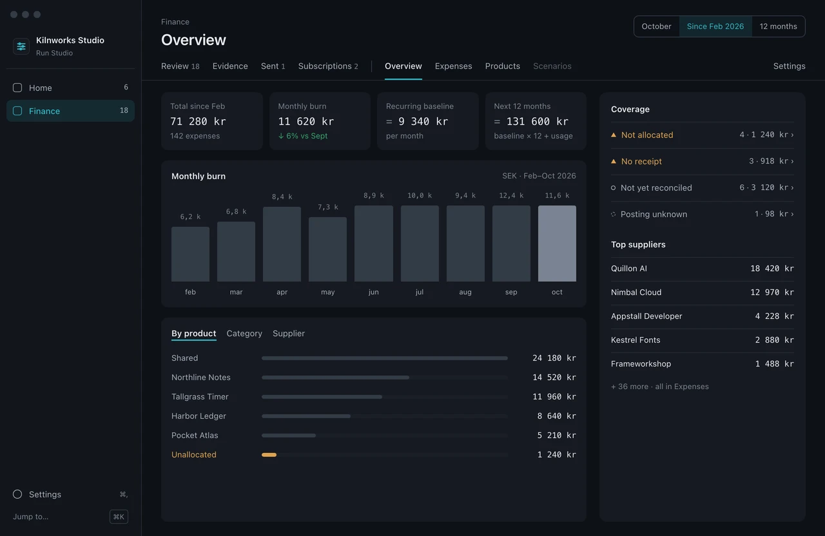
Task: Click the warning triangle beside Not allocated
Action: 614,135
